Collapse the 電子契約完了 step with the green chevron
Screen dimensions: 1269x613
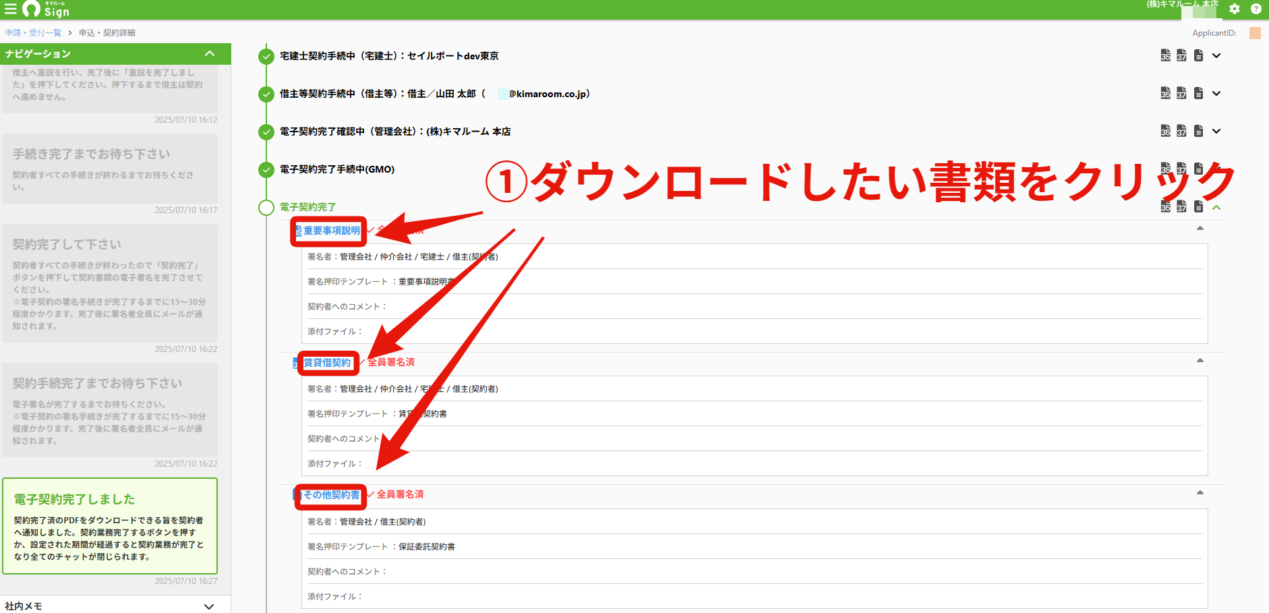(1216, 207)
